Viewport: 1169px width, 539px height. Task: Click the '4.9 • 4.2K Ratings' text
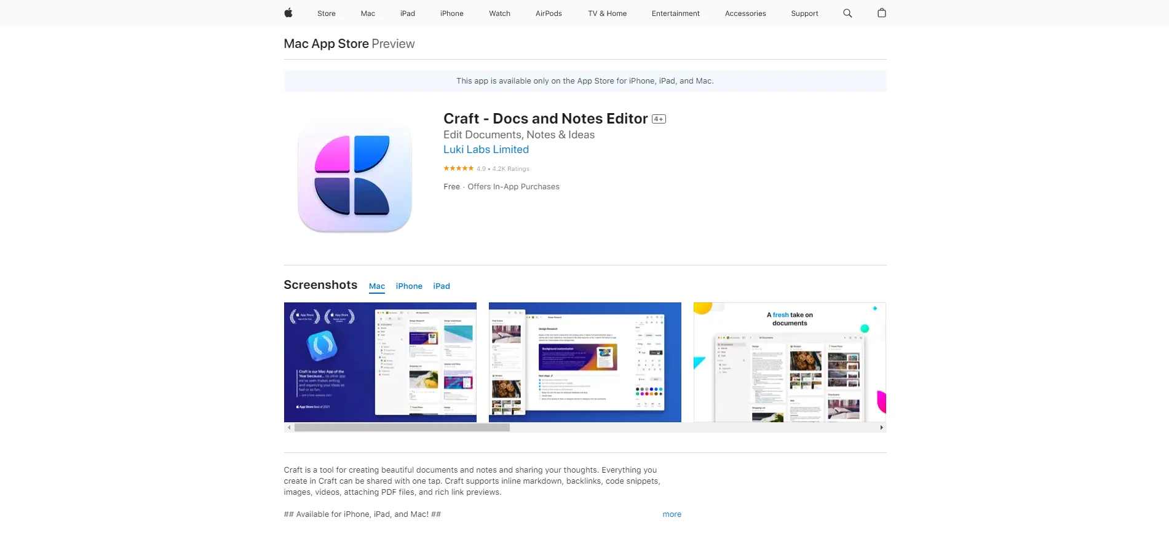tap(503, 168)
